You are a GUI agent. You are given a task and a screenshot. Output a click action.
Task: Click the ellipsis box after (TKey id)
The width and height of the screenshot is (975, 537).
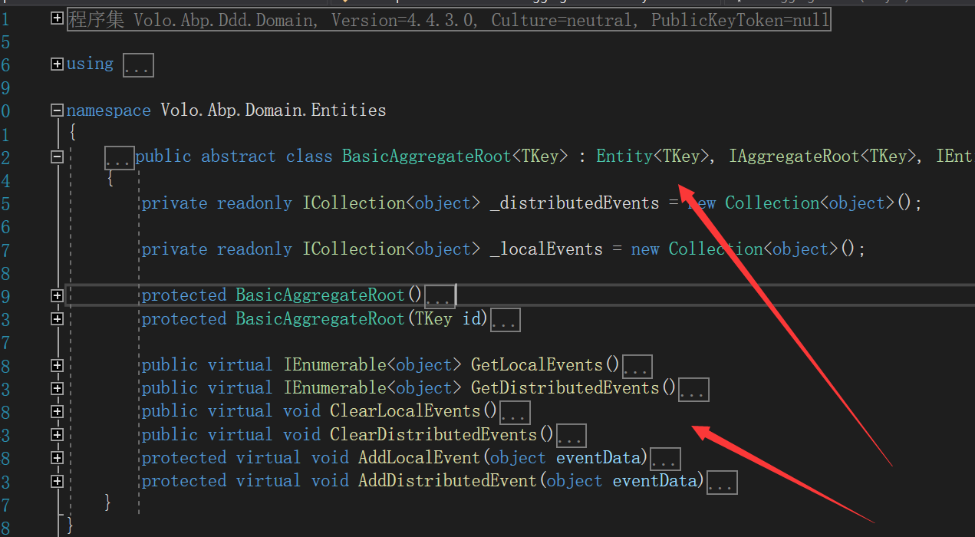(505, 320)
